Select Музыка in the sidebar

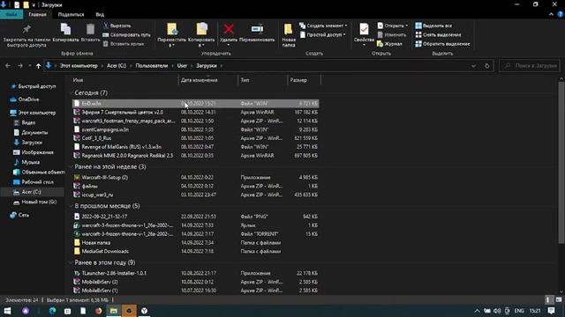[x=26, y=162]
